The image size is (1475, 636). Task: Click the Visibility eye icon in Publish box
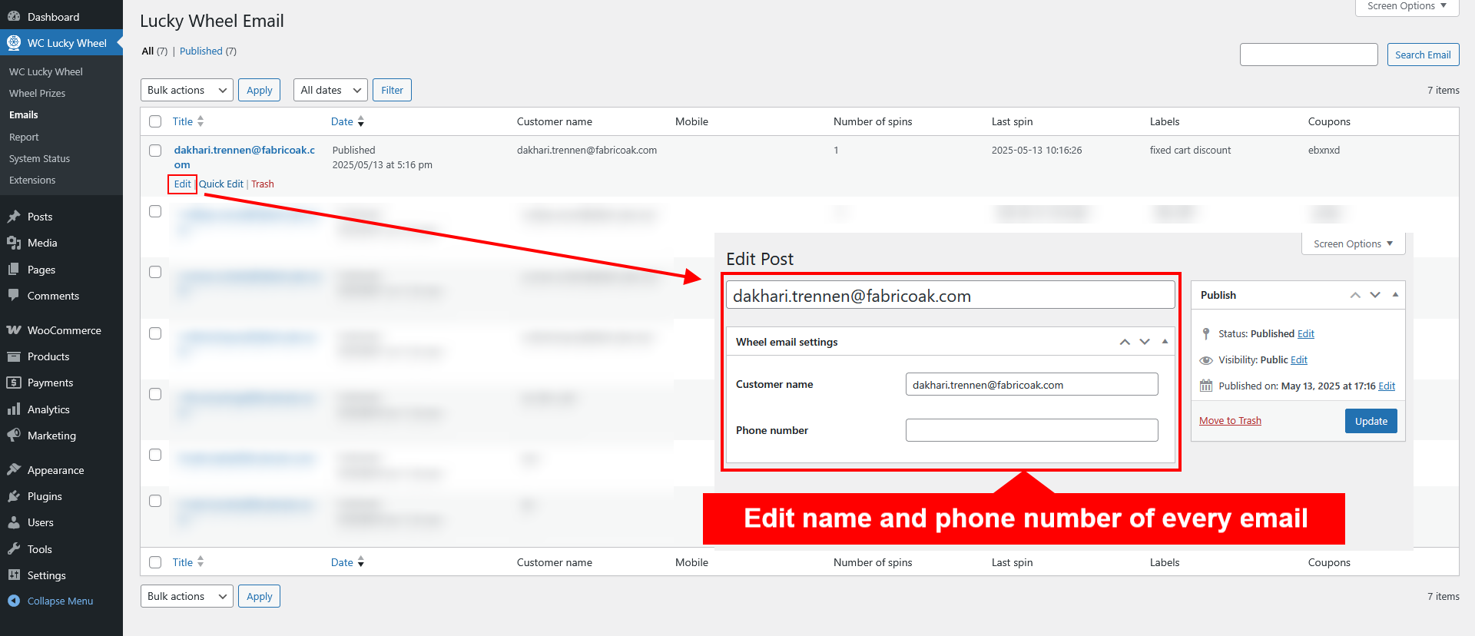(1206, 360)
